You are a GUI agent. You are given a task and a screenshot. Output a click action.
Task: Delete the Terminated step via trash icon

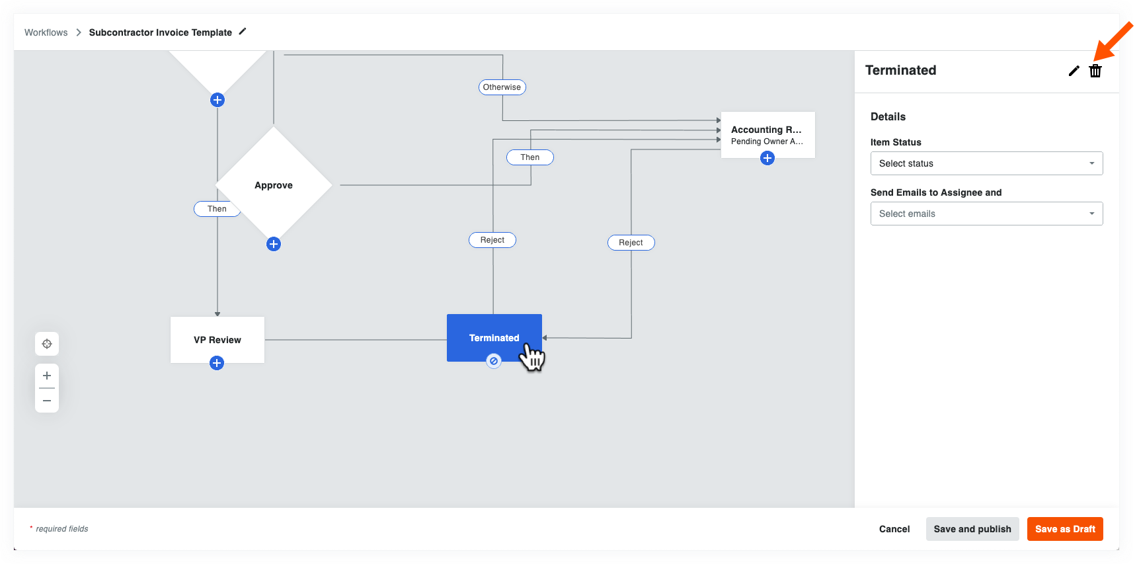(1095, 71)
